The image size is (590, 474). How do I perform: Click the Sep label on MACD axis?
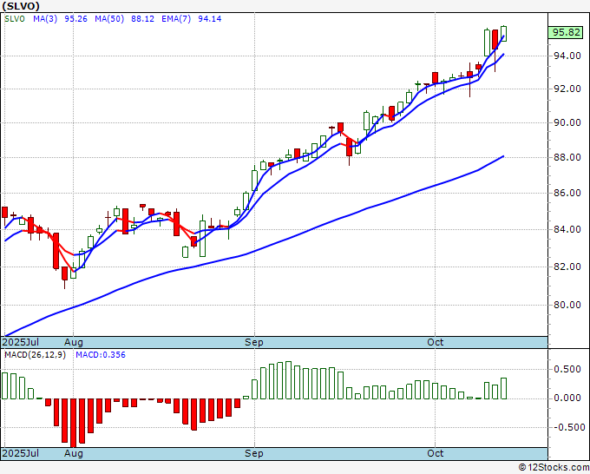point(254,453)
